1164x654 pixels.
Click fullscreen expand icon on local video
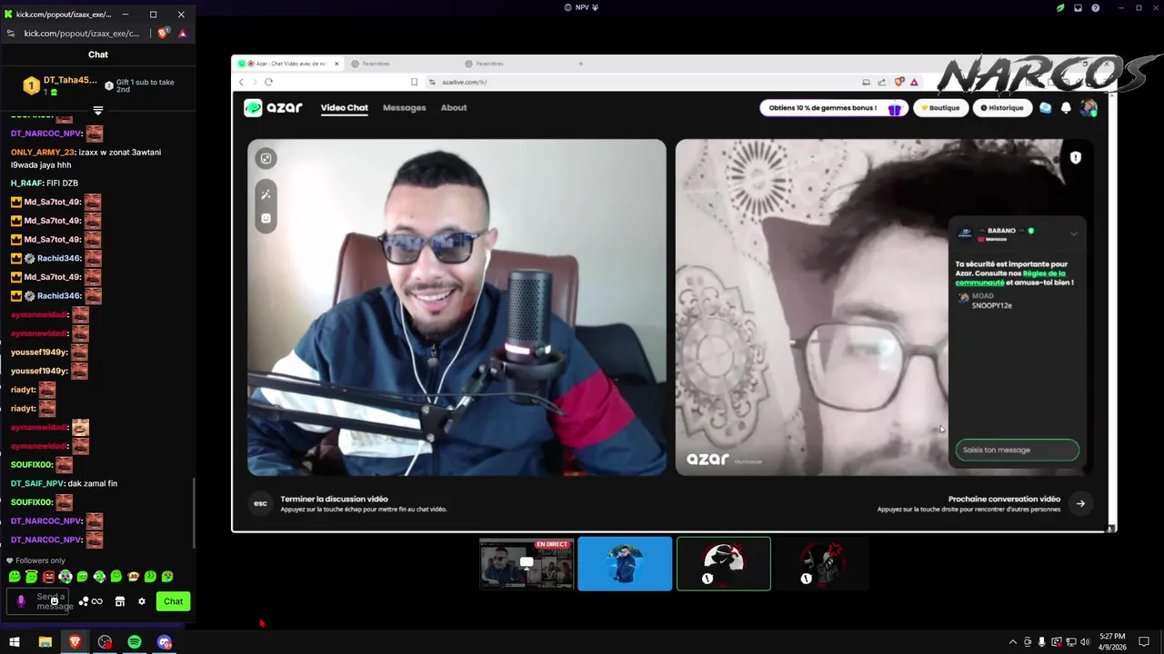[x=266, y=158]
